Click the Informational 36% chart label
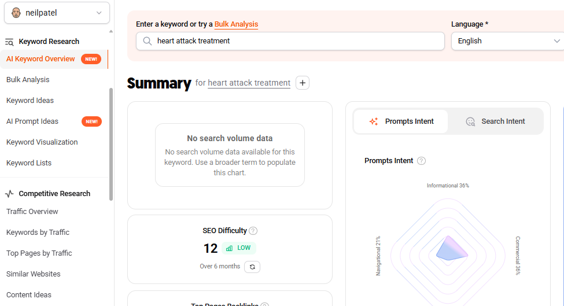Image resolution: width=564 pixels, height=306 pixels. tap(448, 186)
